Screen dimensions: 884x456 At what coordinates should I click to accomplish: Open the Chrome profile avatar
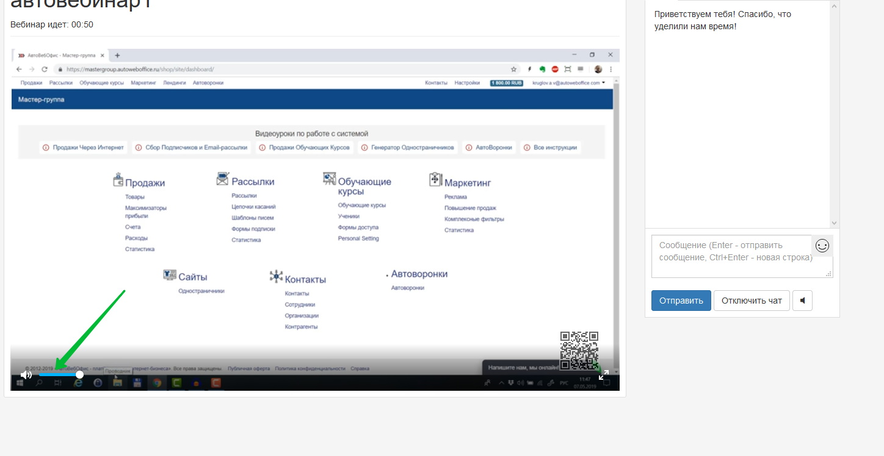tap(598, 69)
